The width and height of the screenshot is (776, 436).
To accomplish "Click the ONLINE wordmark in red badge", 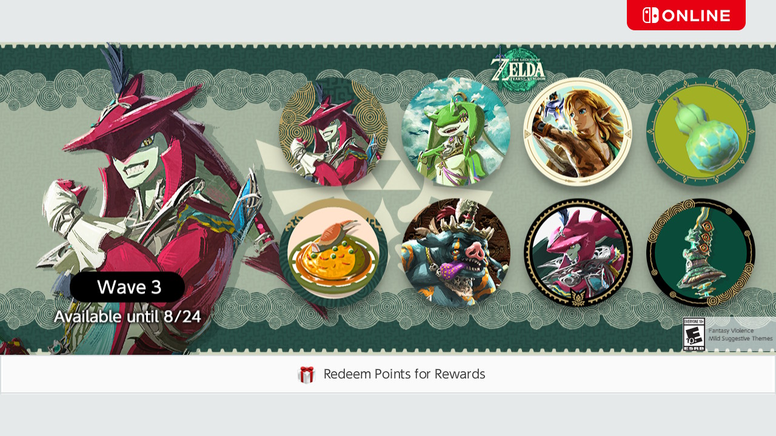I will point(696,16).
